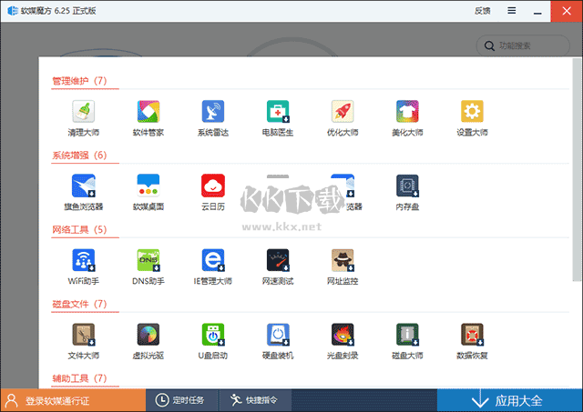
Task: Start 电脑医生 PC doctor tool
Action: coord(278,111)
